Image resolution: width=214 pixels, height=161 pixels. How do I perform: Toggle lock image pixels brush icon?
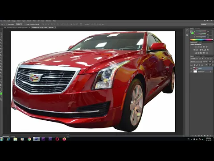[197, 65]
